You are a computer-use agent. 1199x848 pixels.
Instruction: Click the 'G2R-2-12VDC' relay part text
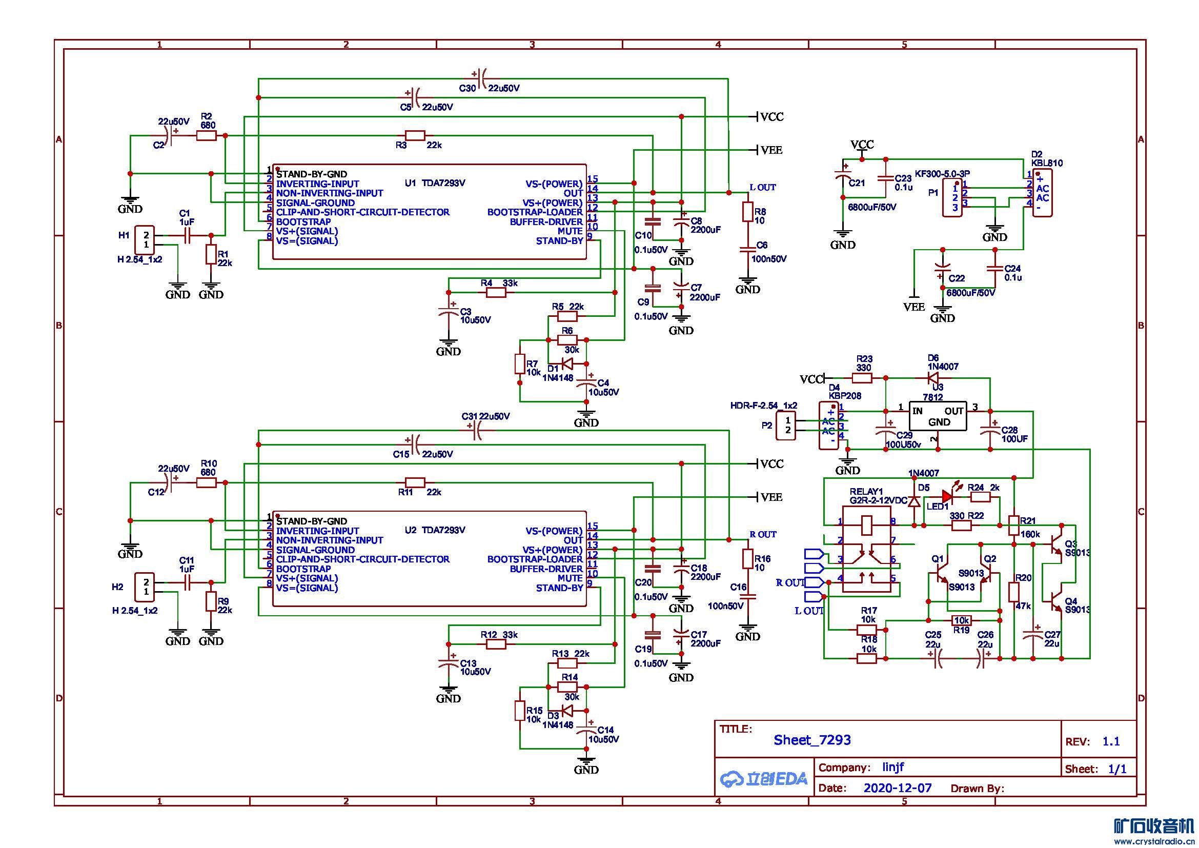[x=879, y=500]
